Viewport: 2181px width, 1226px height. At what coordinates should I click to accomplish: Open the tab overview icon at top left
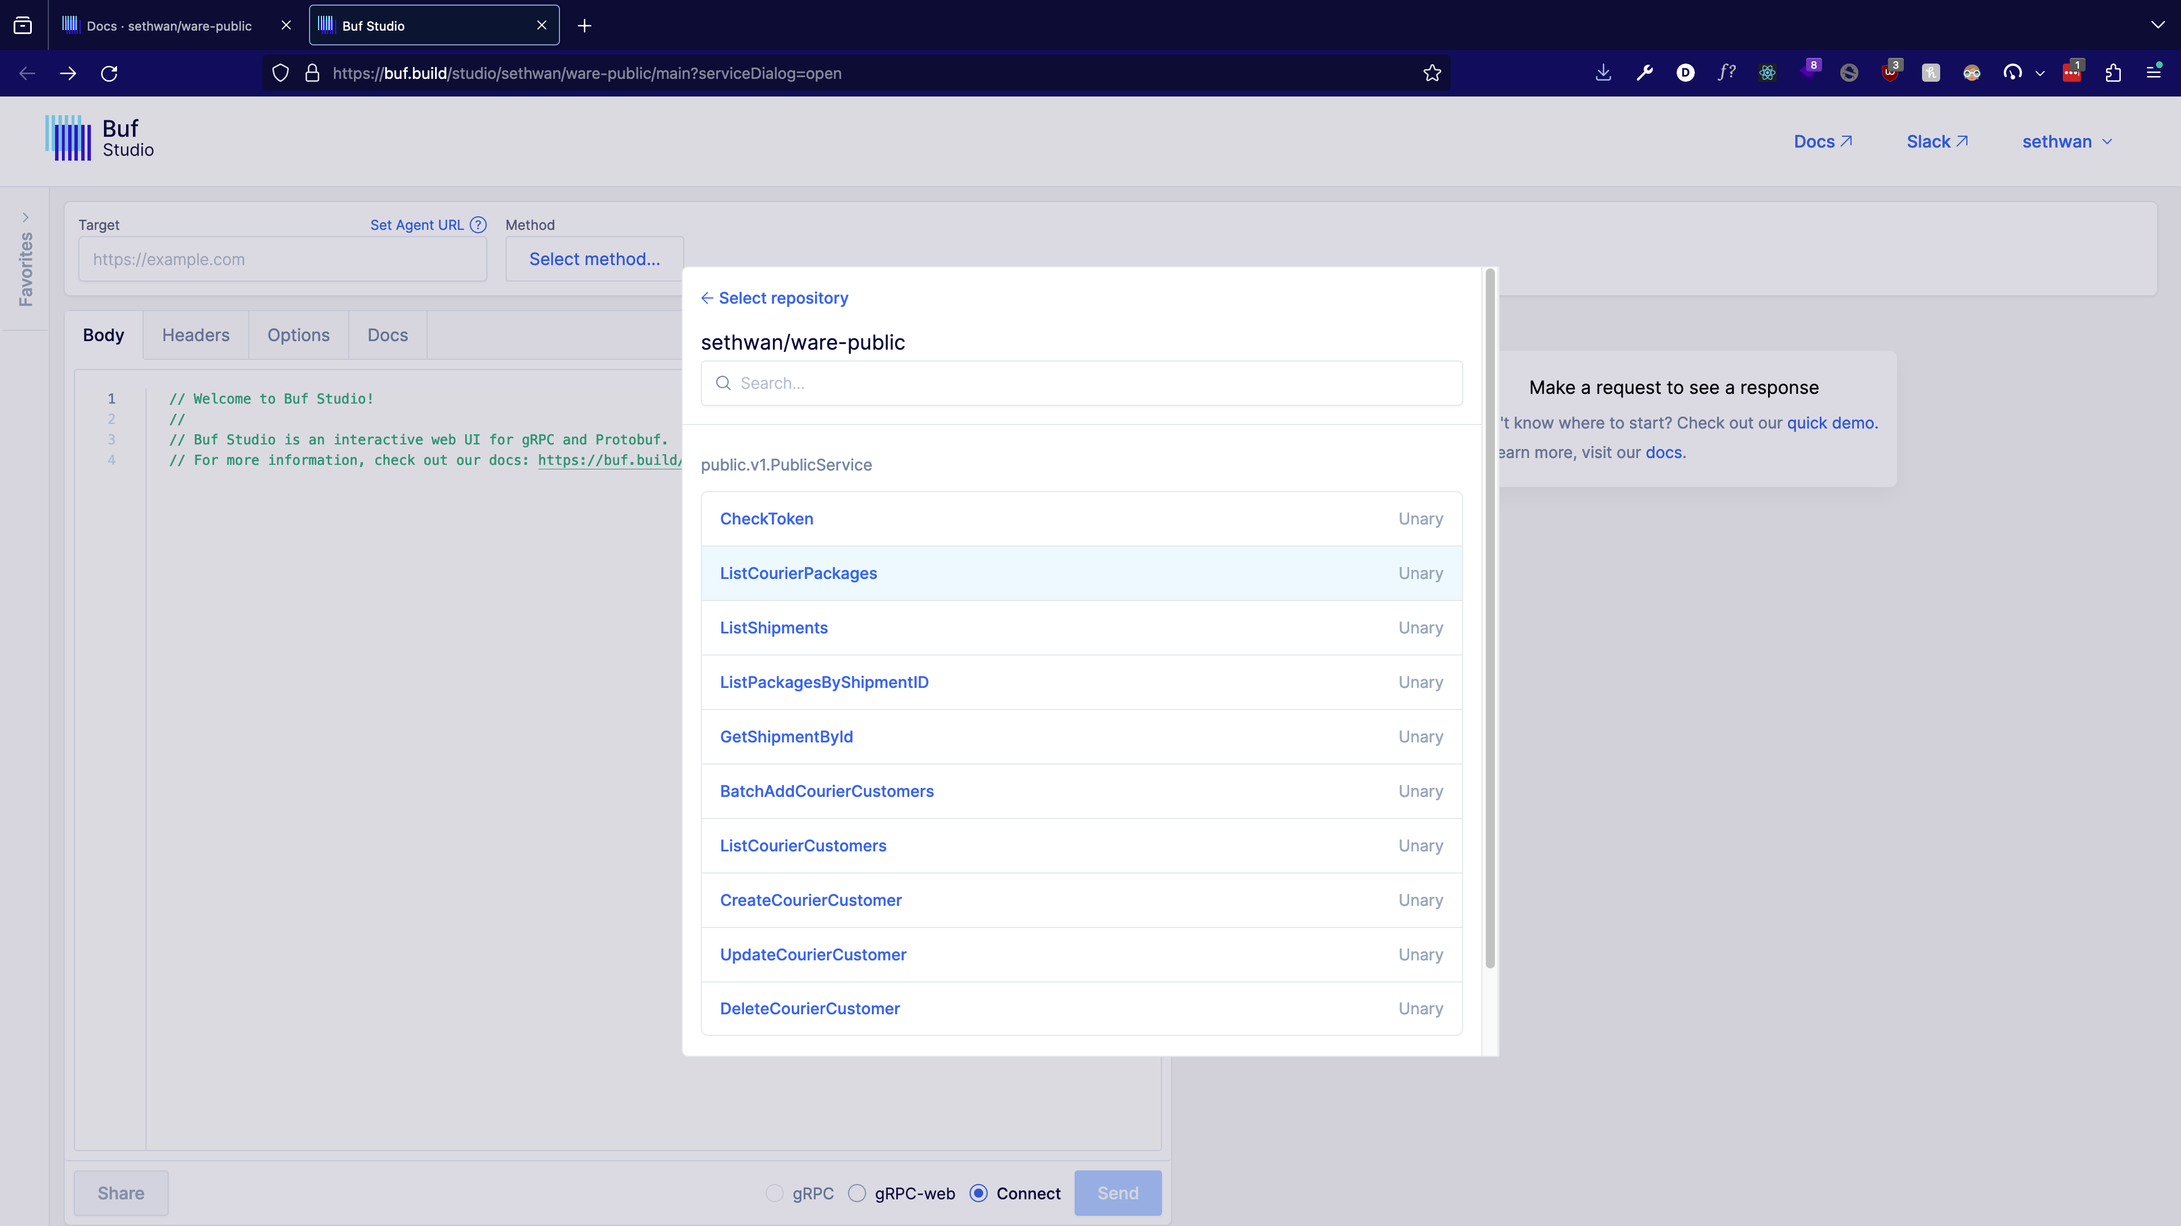(x=23, y=26)
